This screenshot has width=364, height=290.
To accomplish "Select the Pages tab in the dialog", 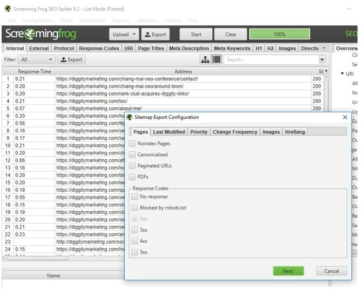I will pyautogui.click(x=140, y=132).
